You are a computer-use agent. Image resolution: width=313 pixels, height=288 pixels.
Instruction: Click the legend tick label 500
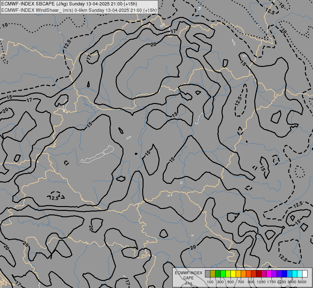tap(231, 282)
